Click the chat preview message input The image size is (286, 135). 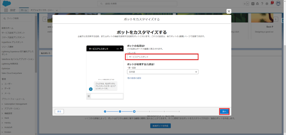107,96
